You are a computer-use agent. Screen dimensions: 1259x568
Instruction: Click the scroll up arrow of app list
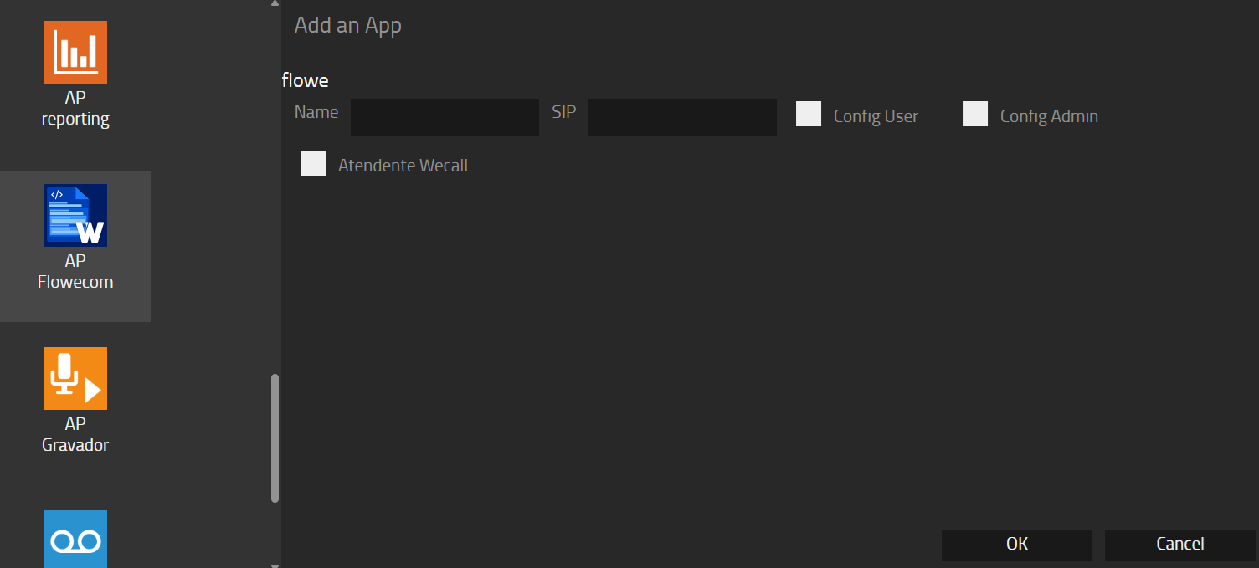[x=275, y=3]
